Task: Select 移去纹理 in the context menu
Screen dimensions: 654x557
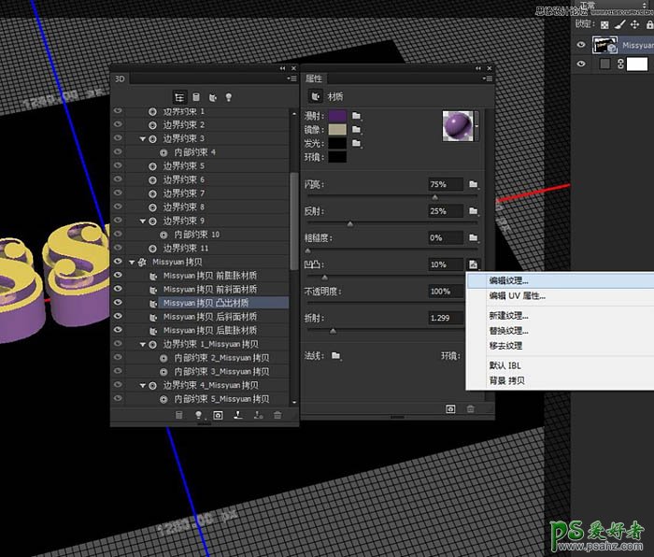Action: [505, 346]
